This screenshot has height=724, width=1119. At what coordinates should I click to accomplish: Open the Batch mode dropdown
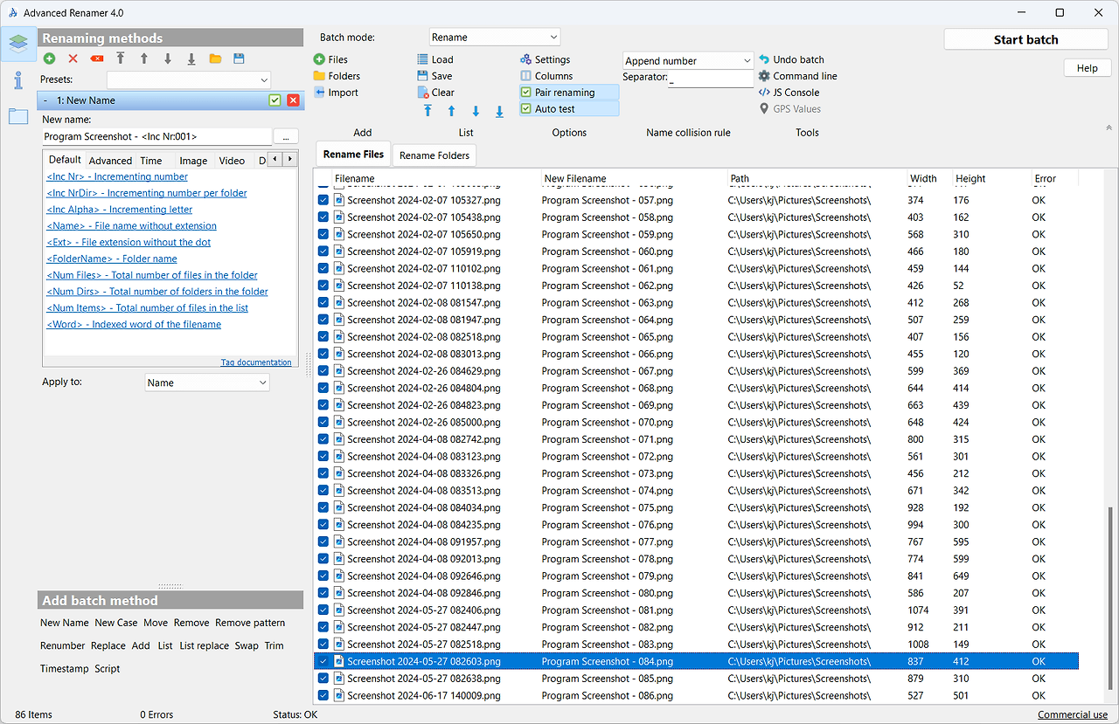tap(494, 38)
